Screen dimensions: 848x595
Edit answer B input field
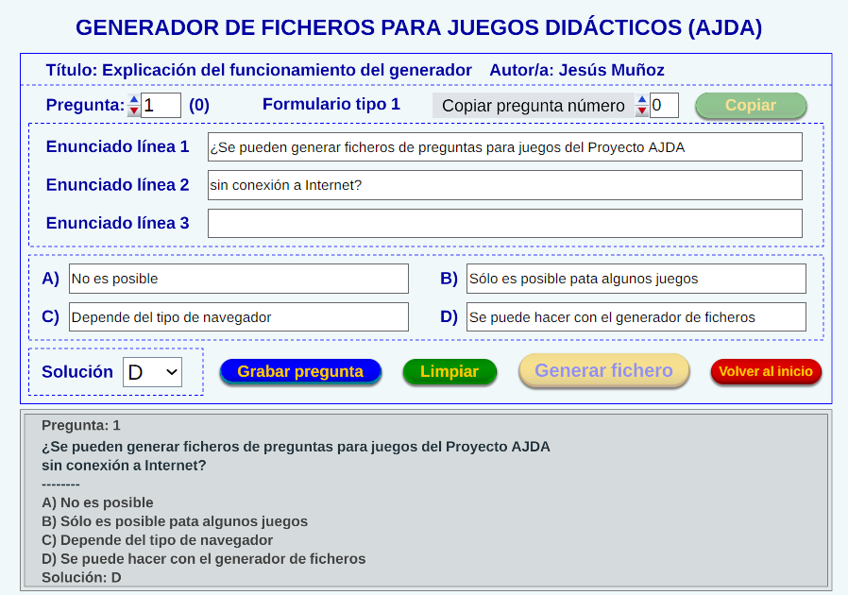coord(636,279)
